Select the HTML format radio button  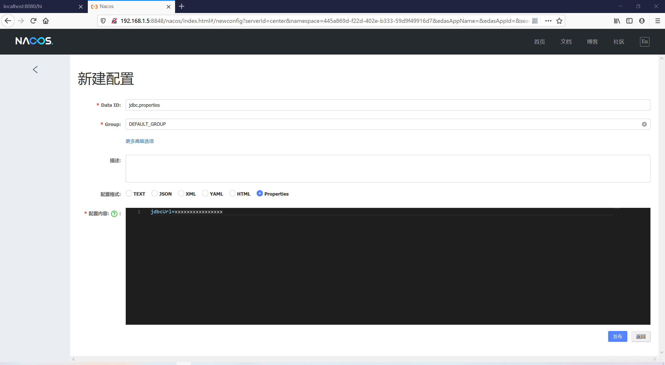[x=232, y=194]
